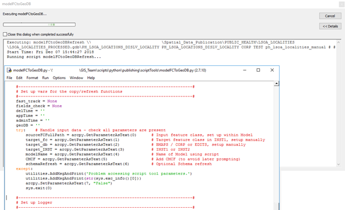Open the Run menu in IDLE editor

pyautogui.click(x=45, y=78)
